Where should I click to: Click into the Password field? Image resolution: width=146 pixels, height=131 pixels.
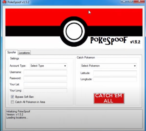click(45, 78)
